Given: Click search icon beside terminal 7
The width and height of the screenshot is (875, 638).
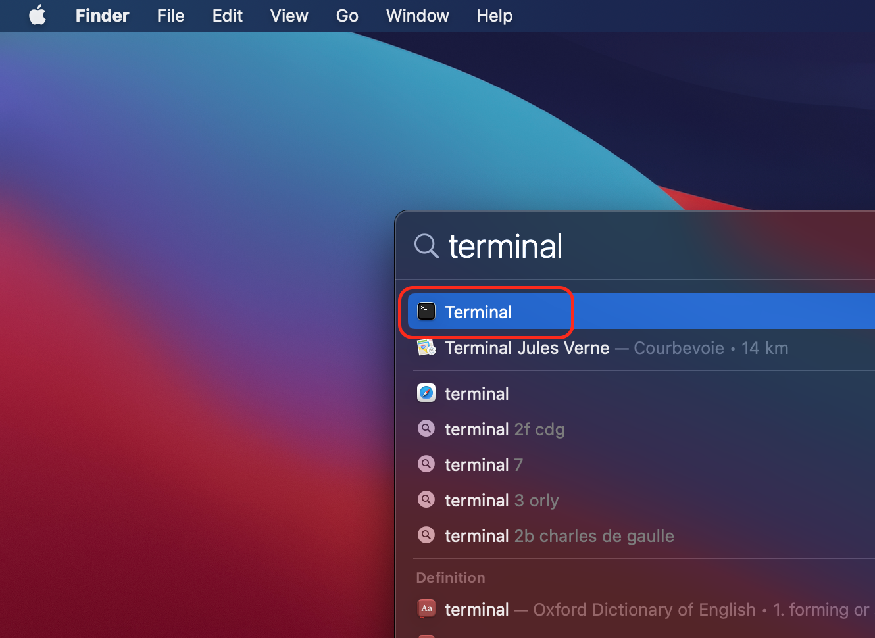Looking at the screenshot, I should (x=426, y=464).
